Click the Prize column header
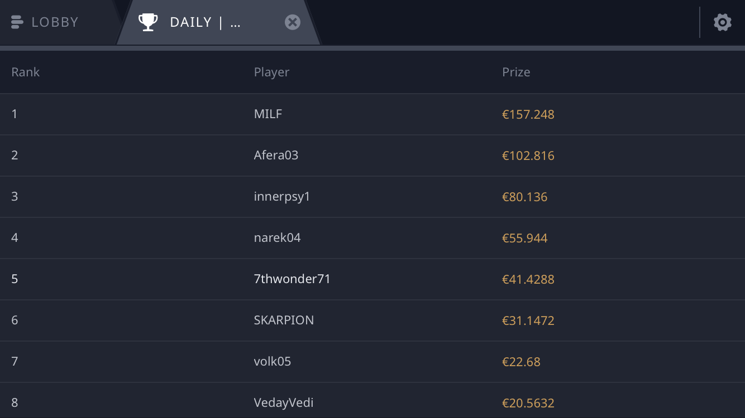The height and width of the screenshot is (418, 745). 516,72
